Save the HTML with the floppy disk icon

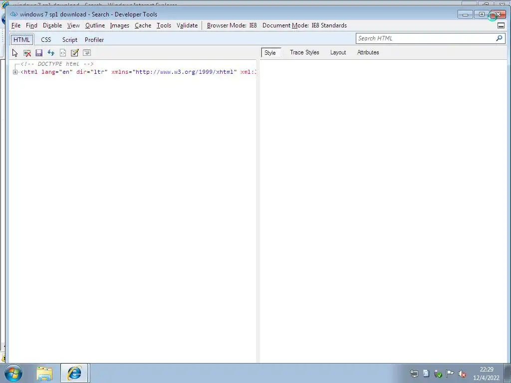pyautogui.click(x=39, y=53)
